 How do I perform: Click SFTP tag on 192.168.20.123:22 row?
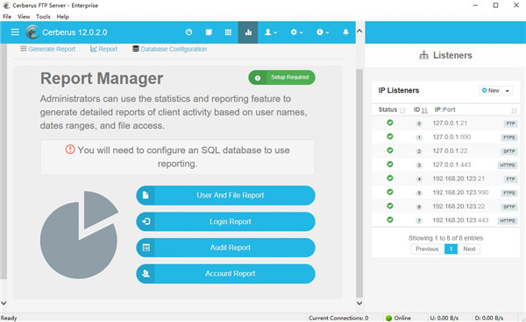pos(508,207)
